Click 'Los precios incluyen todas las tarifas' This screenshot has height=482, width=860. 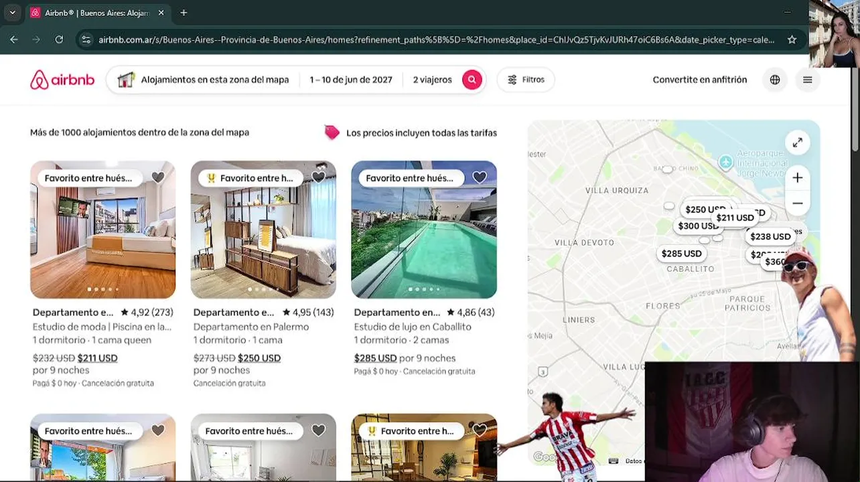pyautogui.click(x=421, y=133)
